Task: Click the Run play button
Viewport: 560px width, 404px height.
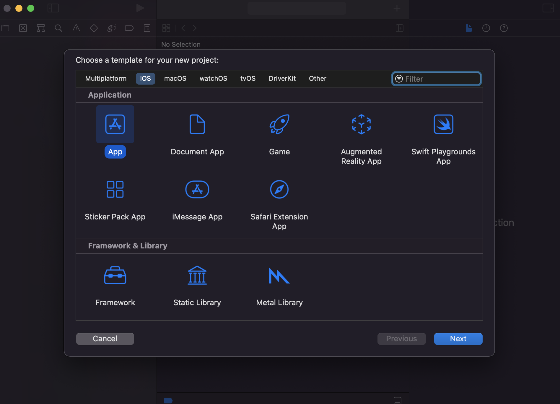Action: click(x=140, y=8)
